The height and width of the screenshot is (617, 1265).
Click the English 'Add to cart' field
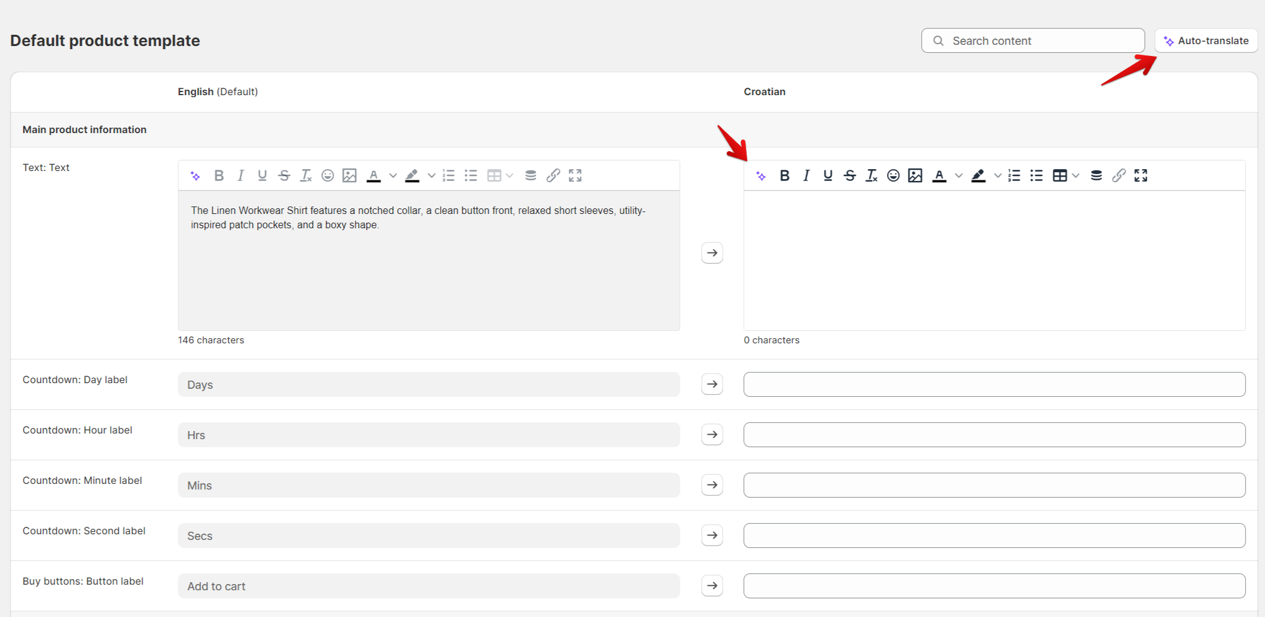[429, 586]
